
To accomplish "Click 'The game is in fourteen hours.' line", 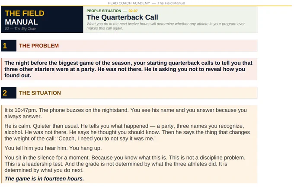I will (44, 178).
